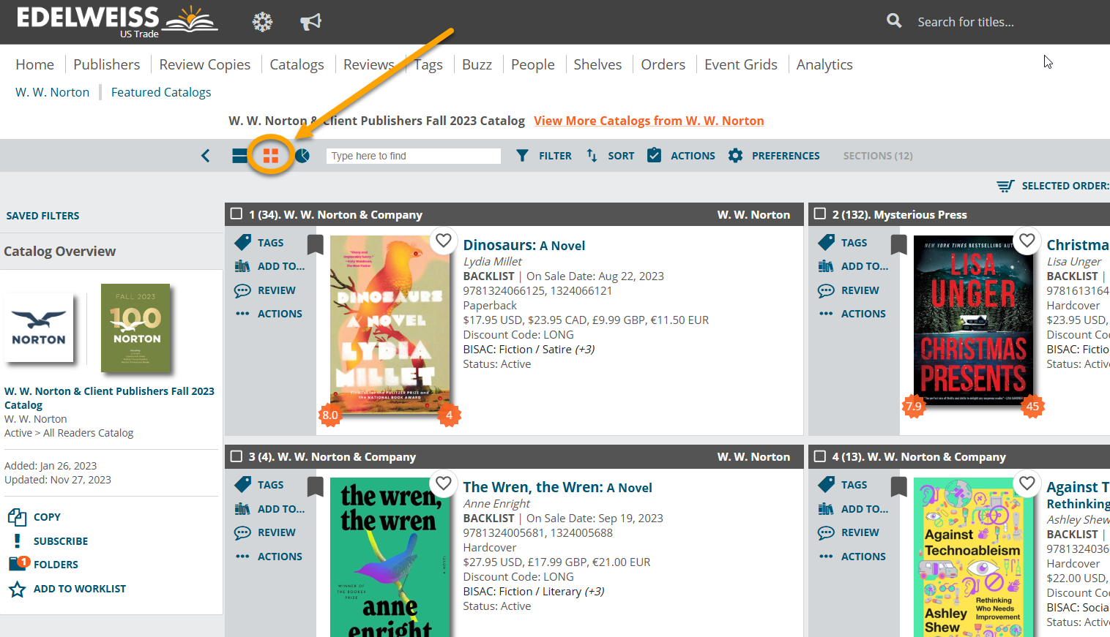Viewport: 1110px width, 637px height.
Task: Switch to the list view icon
Action: [x=239, y=156]
